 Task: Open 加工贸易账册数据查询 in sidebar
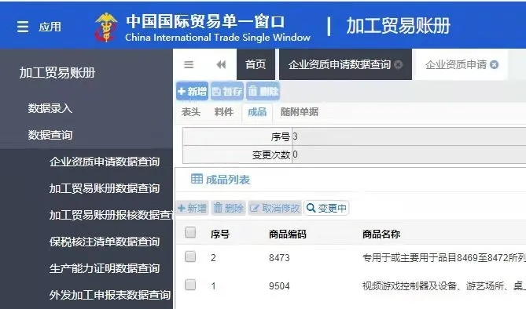pos(105,188)
